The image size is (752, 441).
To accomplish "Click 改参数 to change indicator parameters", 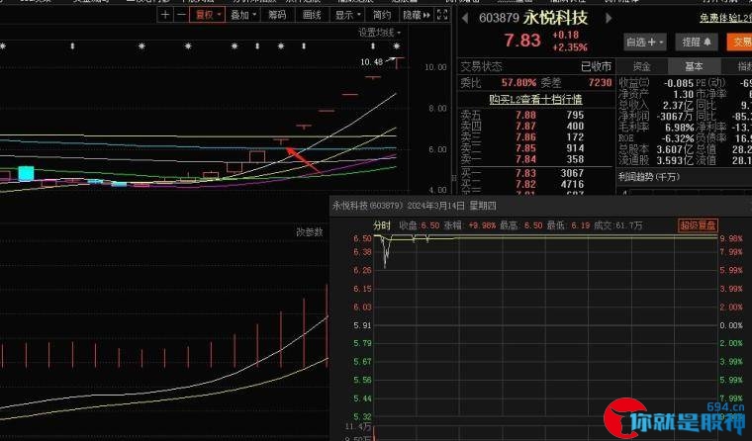I will pyautogui.click(x=310, y=232).
